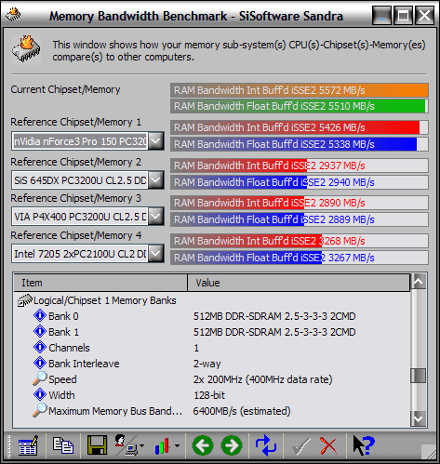
Task: Save results using the floppy disk icon
Action: 97,445
